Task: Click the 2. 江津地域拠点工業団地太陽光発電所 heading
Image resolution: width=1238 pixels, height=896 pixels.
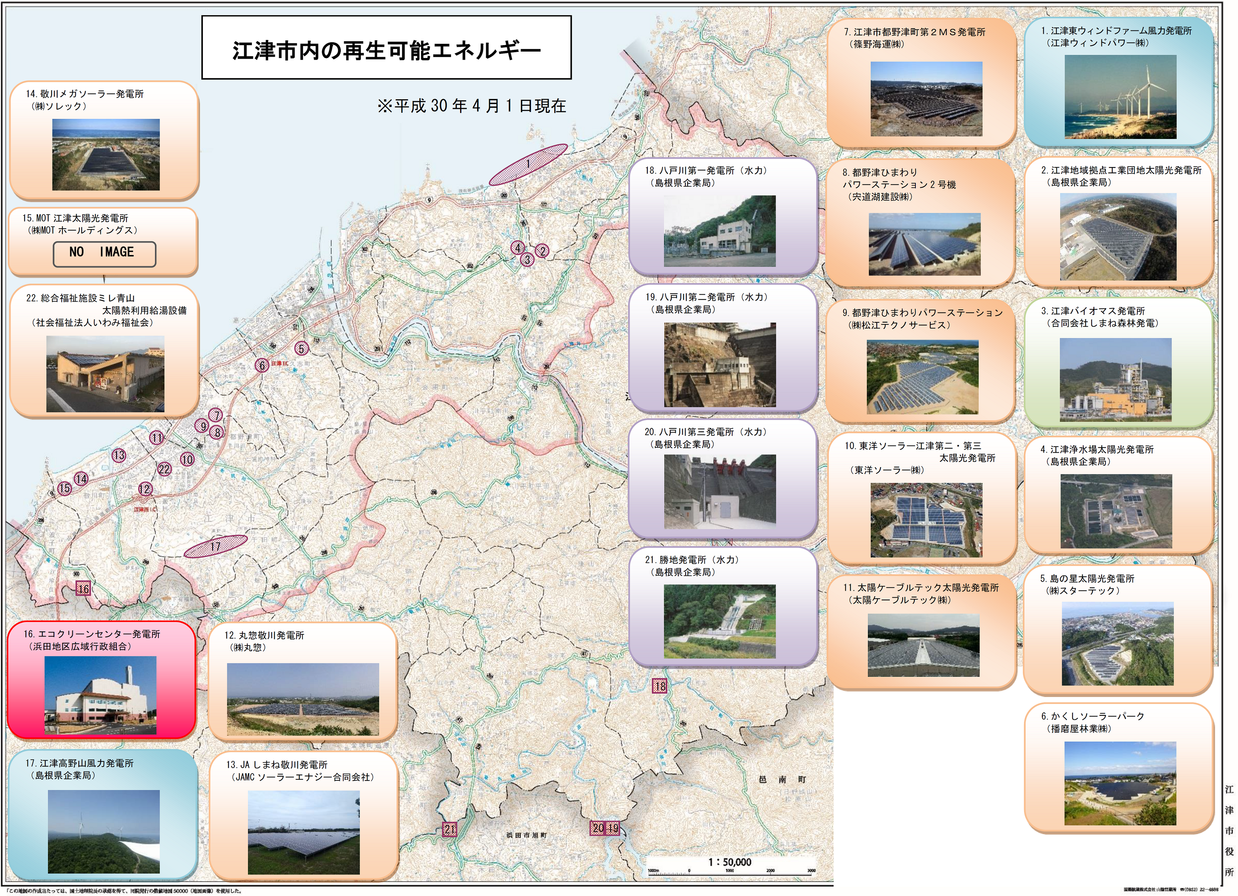Action: click(1121, 170)
